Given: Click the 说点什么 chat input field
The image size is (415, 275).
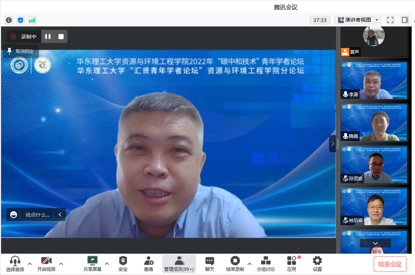Looking at the screenshot, I should point(37,214).
